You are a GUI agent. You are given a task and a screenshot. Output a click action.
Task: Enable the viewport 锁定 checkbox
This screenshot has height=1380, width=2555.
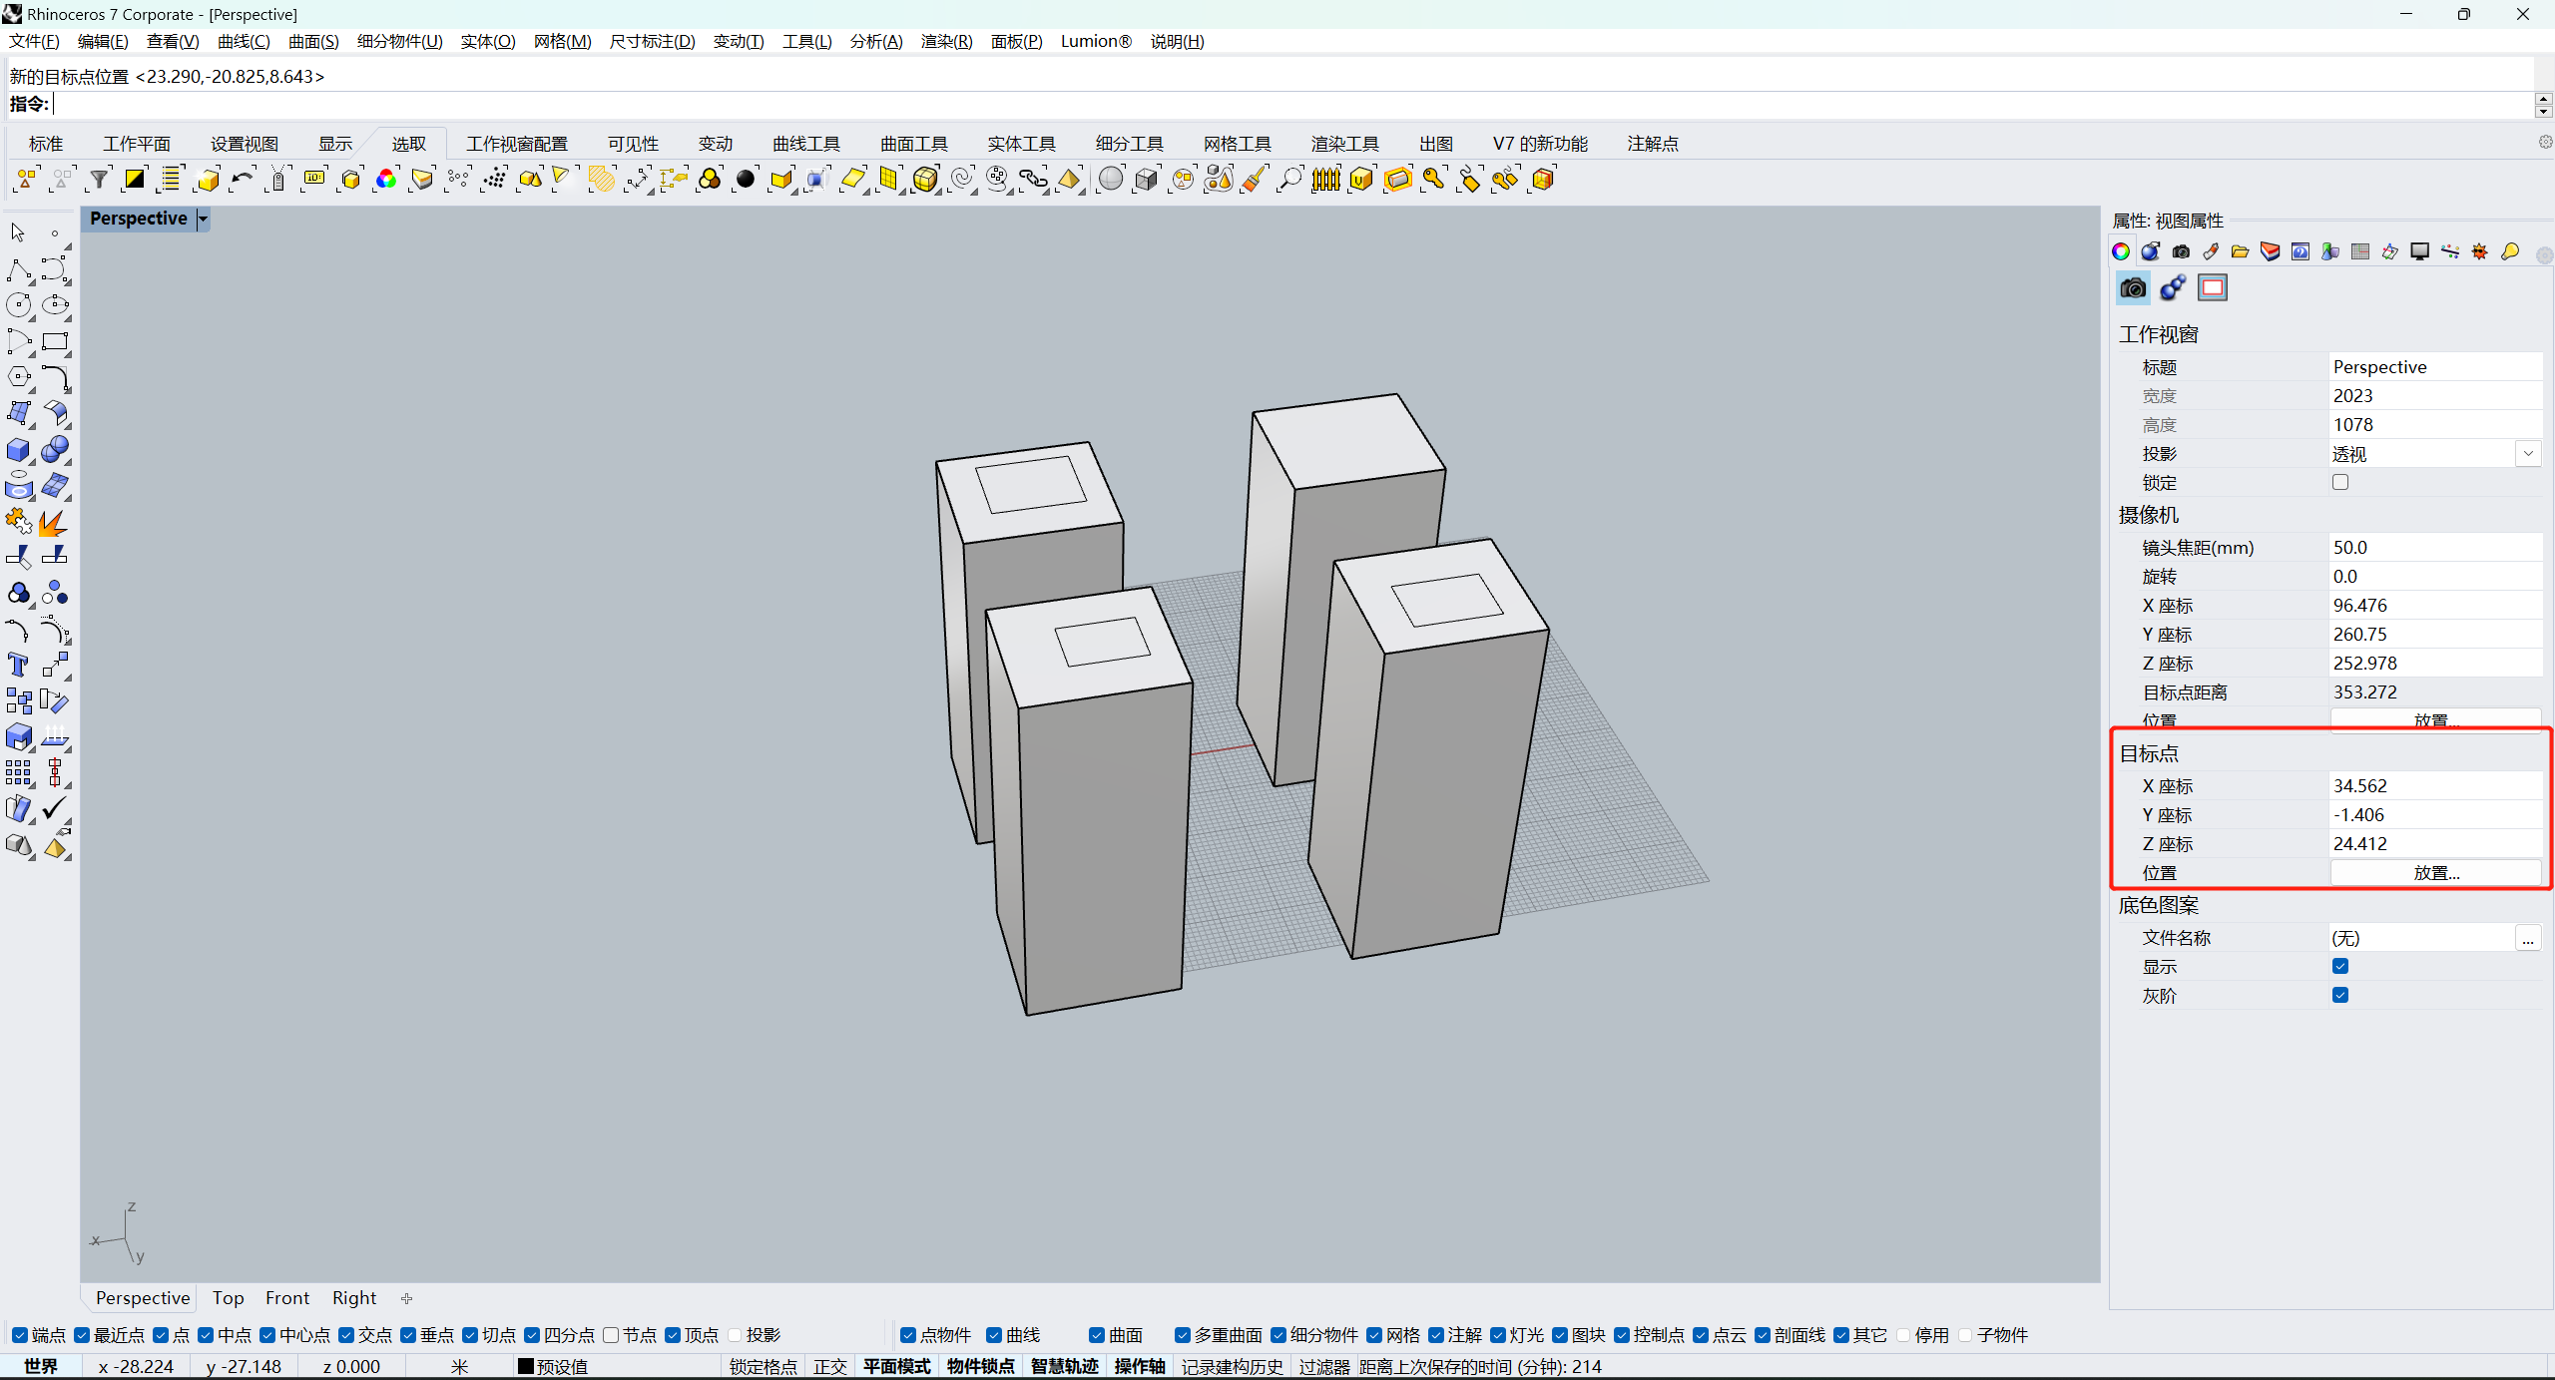(2339, 483)
